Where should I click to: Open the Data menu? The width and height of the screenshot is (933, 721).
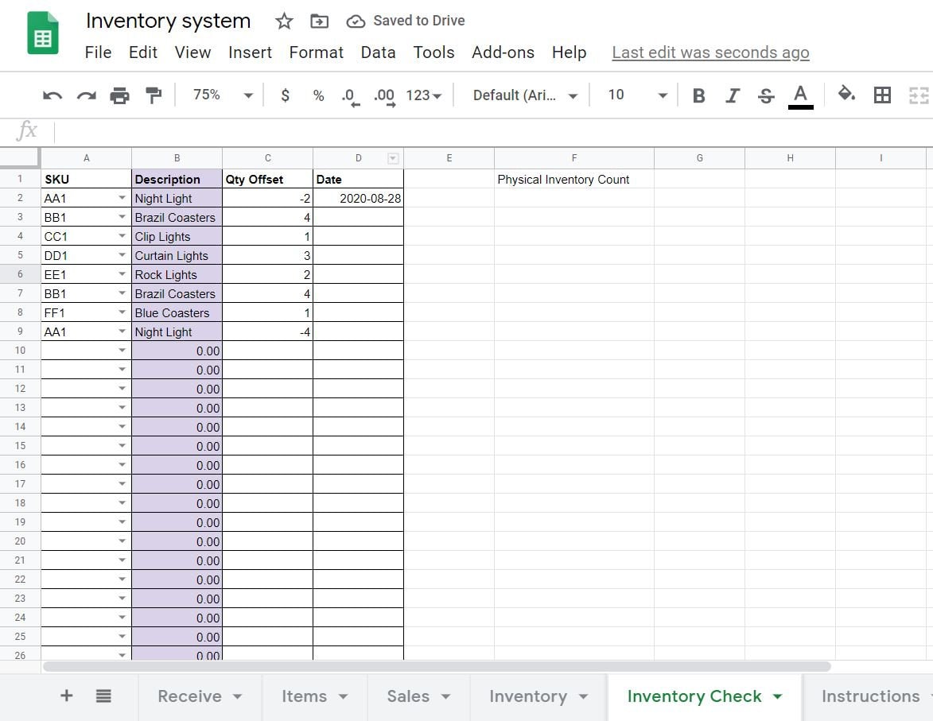coord(378,52)
